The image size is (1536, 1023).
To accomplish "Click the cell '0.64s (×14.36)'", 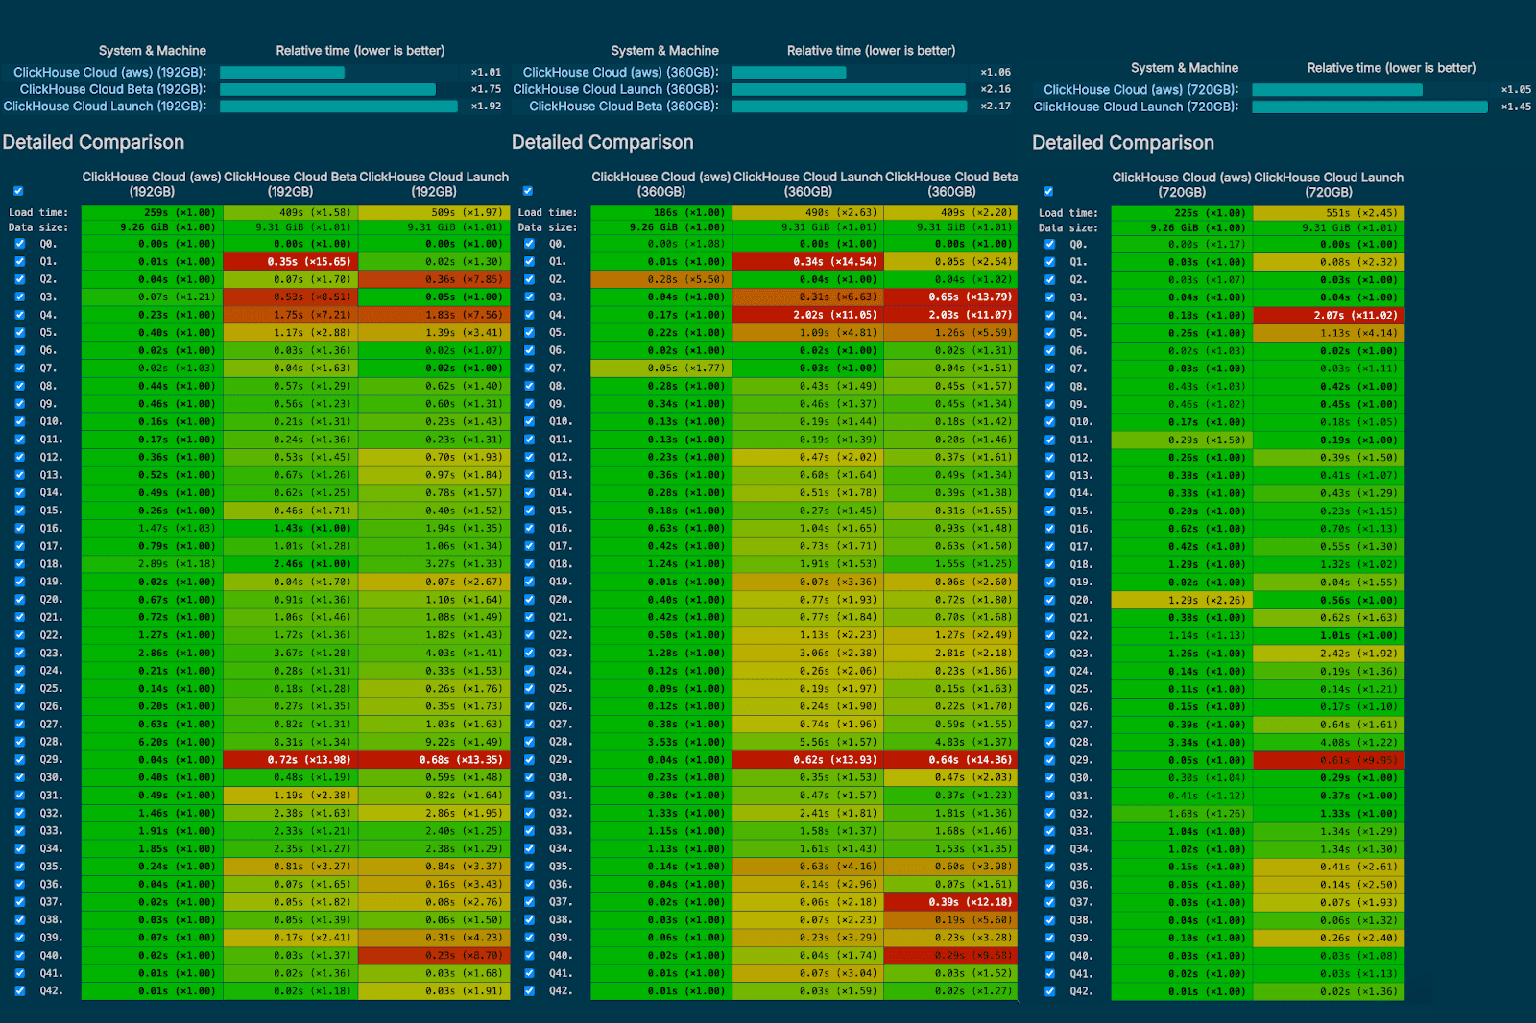I will click(x=951, y=759).
